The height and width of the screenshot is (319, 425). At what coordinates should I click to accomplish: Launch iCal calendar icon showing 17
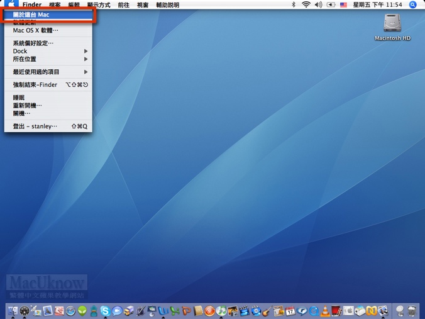290,311
